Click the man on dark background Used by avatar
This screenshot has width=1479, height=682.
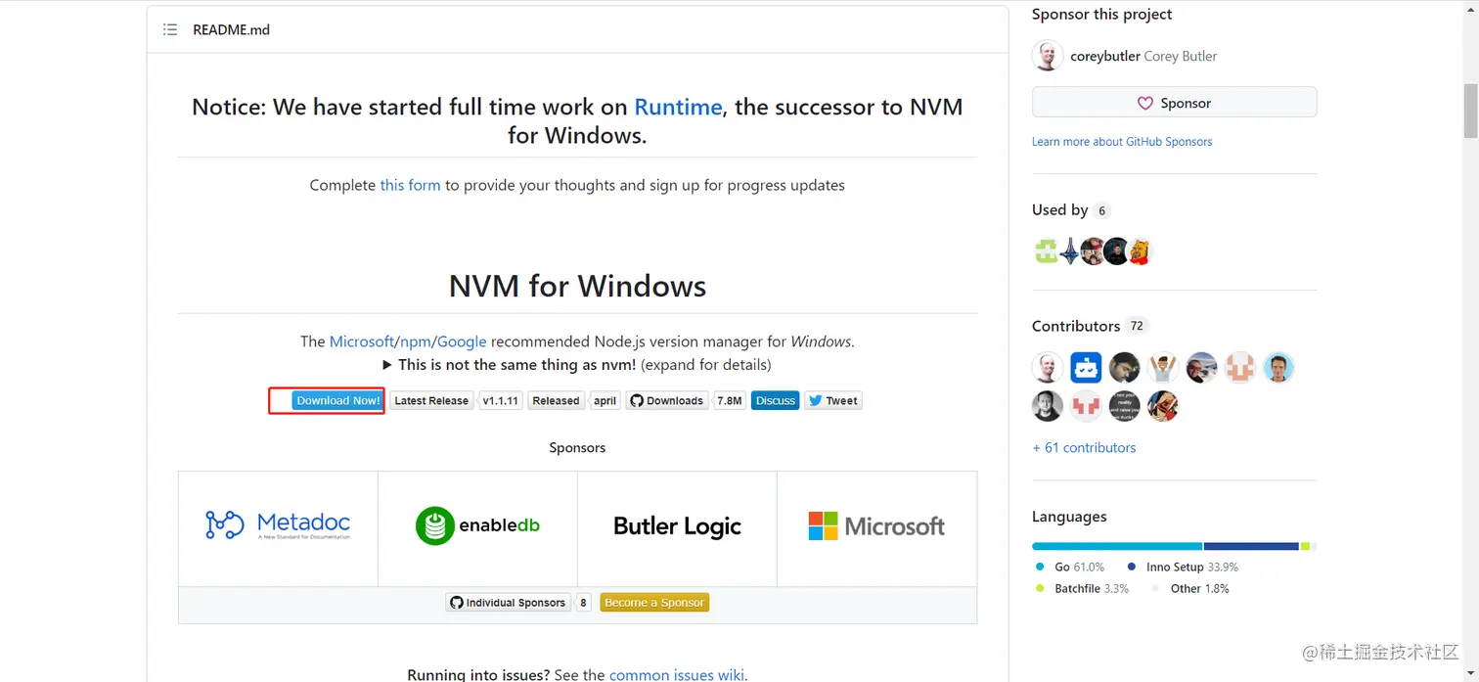tap(1116, 251)
